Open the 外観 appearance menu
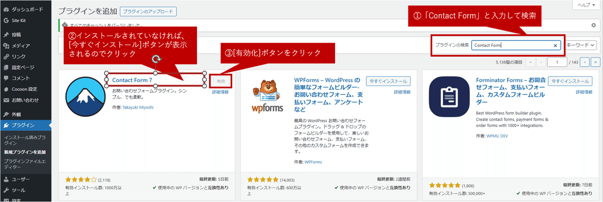This screenshot has height=202, width=603. [x=17, y=114]
